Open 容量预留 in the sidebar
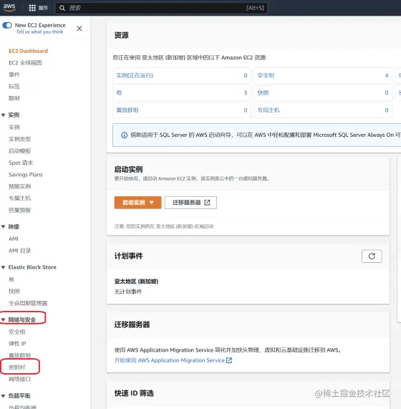Viewport: 401px width, 409px height. [x=19, y=211]
